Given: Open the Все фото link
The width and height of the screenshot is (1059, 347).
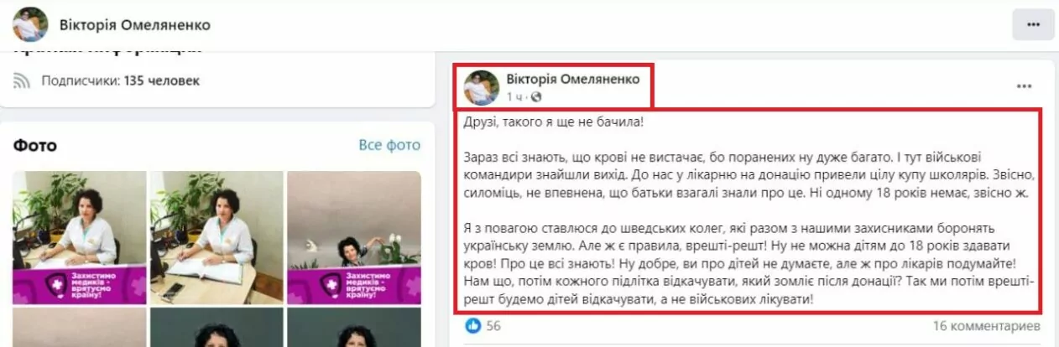Looking at the screenshot, I should 389,145.
